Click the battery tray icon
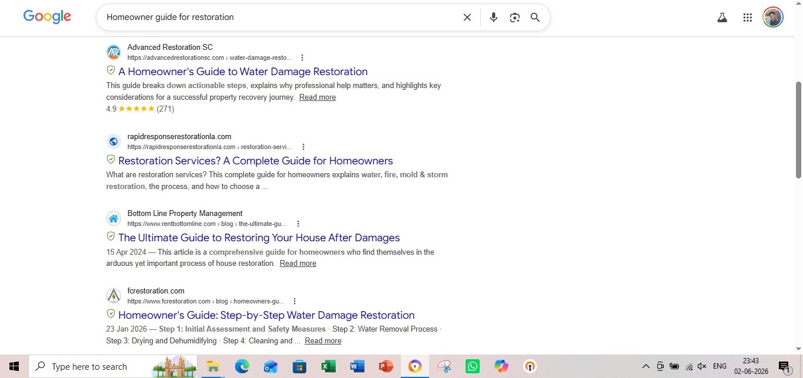Image resolution: width=803 pixels, height=378 pixels. tap(674, 366)
